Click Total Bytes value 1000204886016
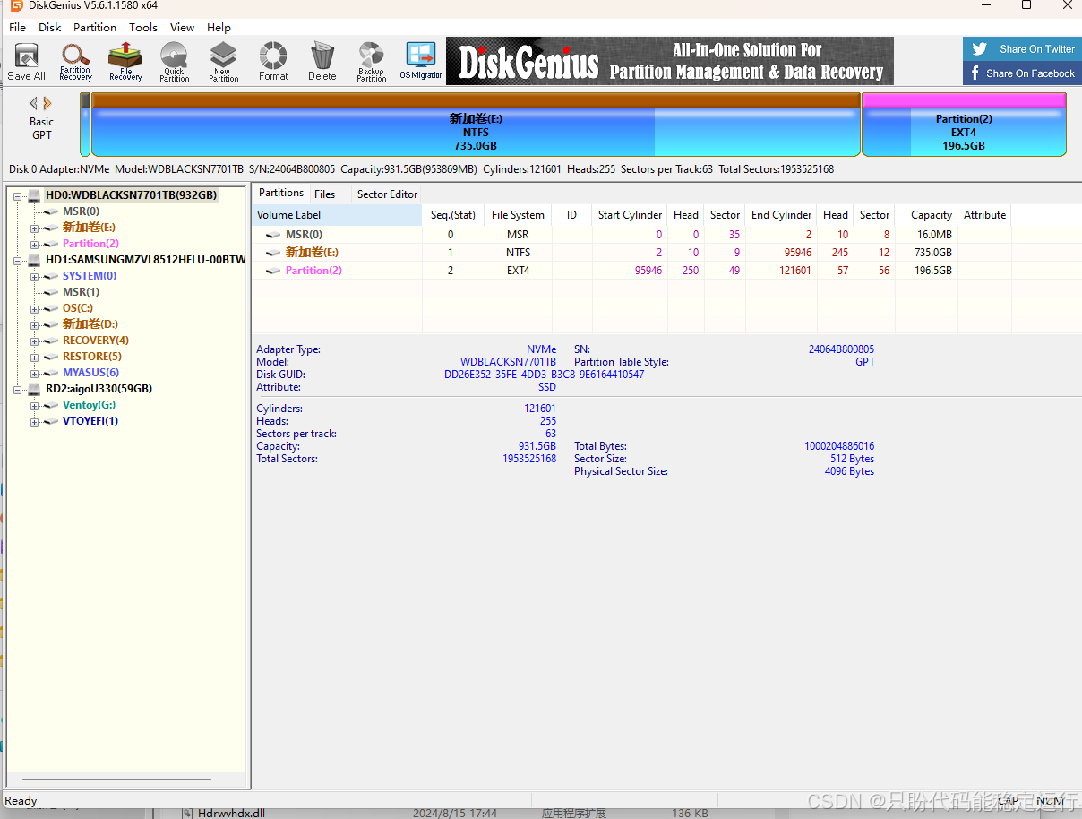 coord(839,446)
